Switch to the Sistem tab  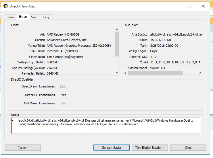point(11,17)
